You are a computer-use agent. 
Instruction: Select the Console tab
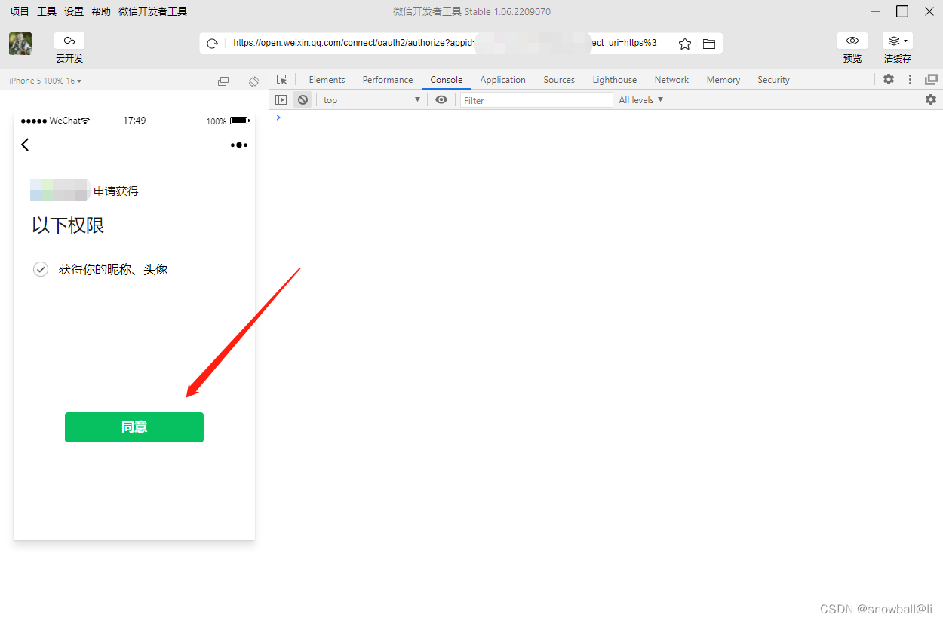(447, 80)
